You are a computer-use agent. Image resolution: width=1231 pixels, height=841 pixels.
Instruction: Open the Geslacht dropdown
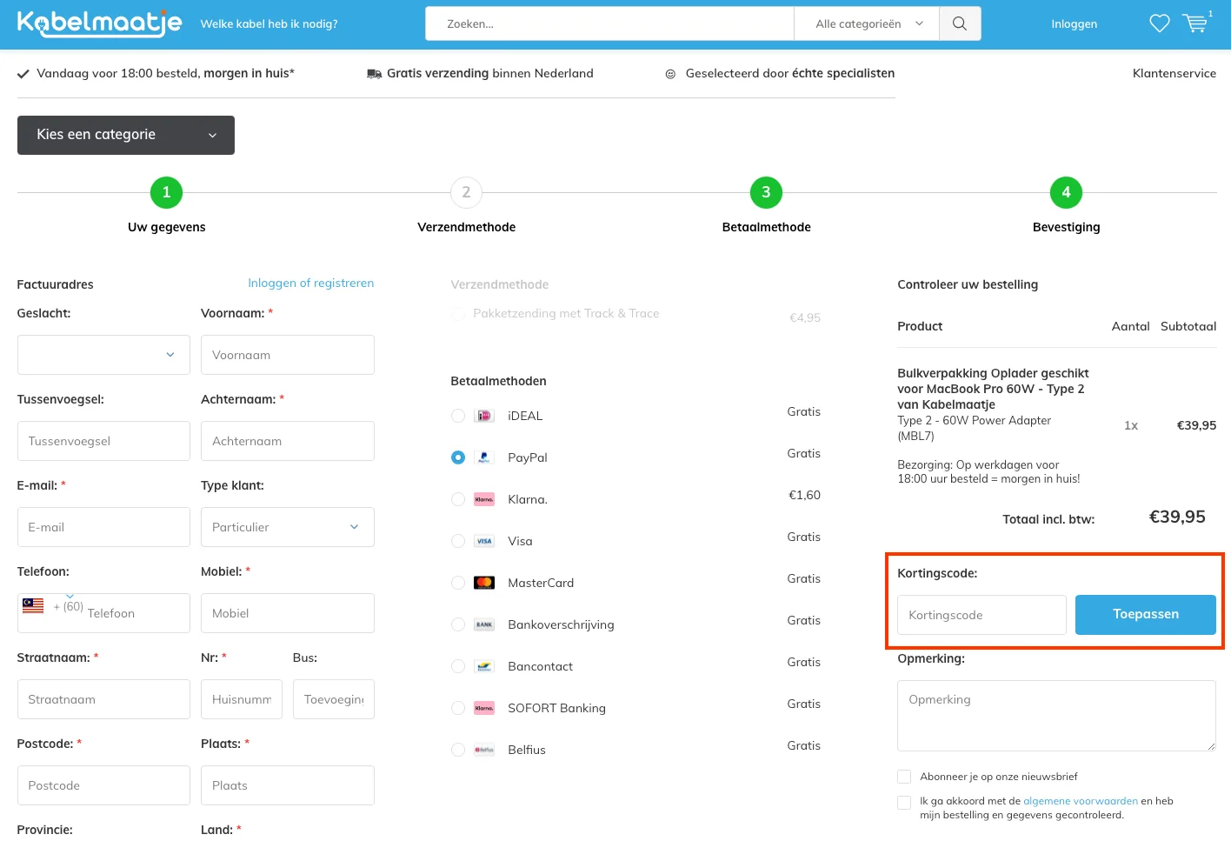(103, 355)
